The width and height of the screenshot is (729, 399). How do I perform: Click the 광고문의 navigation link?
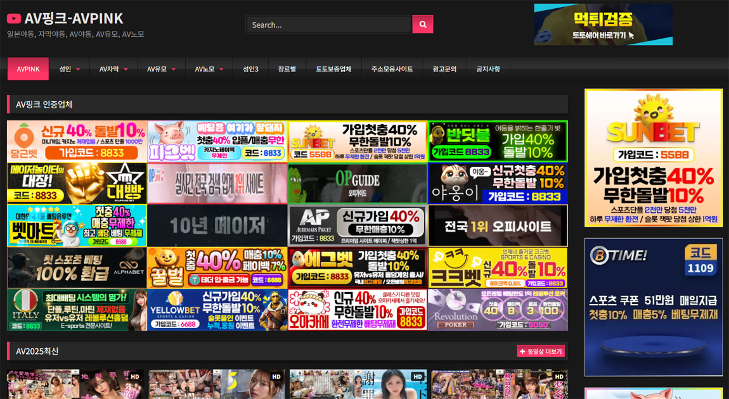point(444,69)
